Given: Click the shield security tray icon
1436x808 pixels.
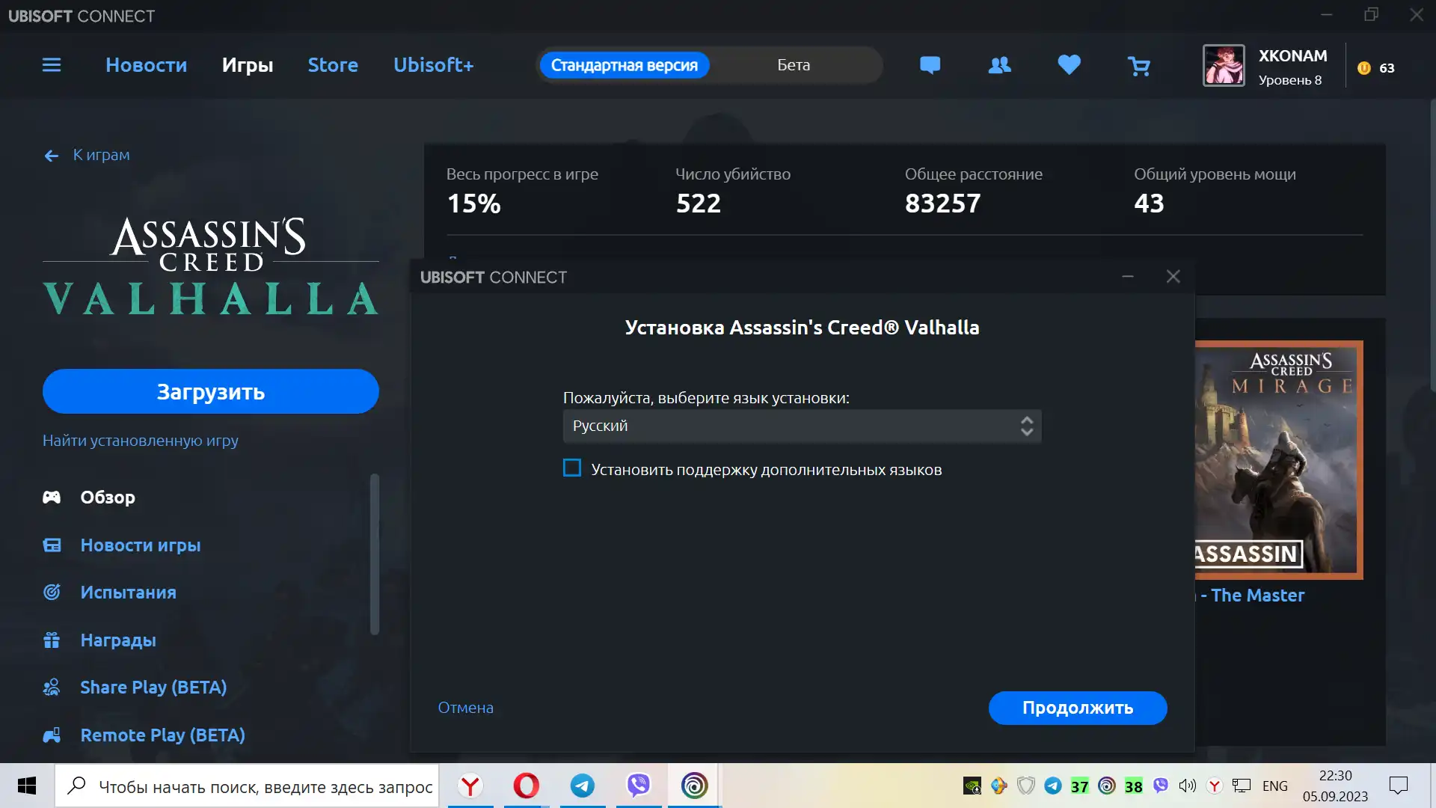Looking at the screenshot, I should click(1026, 786).
